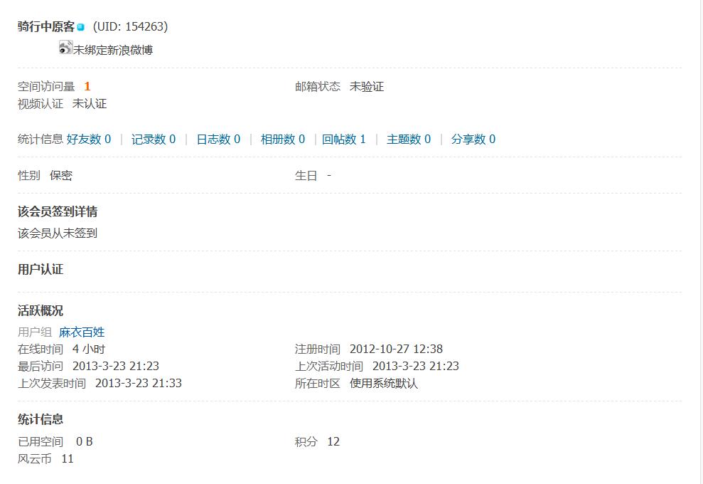
Task: Open the 好友数 0 friends link
Action: (x=89, y=140)
